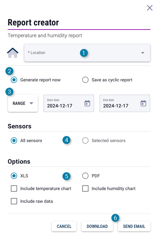Click the numbered marker 6 badge

point(115,218)
